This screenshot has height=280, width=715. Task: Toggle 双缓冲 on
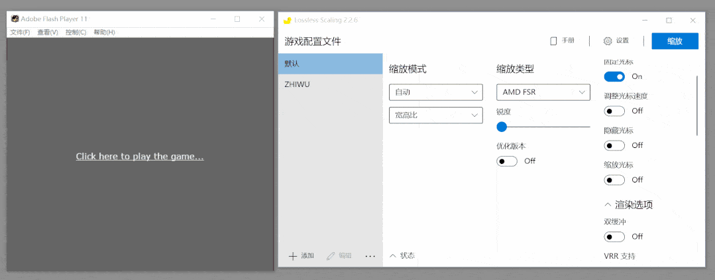tap(614, 237)
